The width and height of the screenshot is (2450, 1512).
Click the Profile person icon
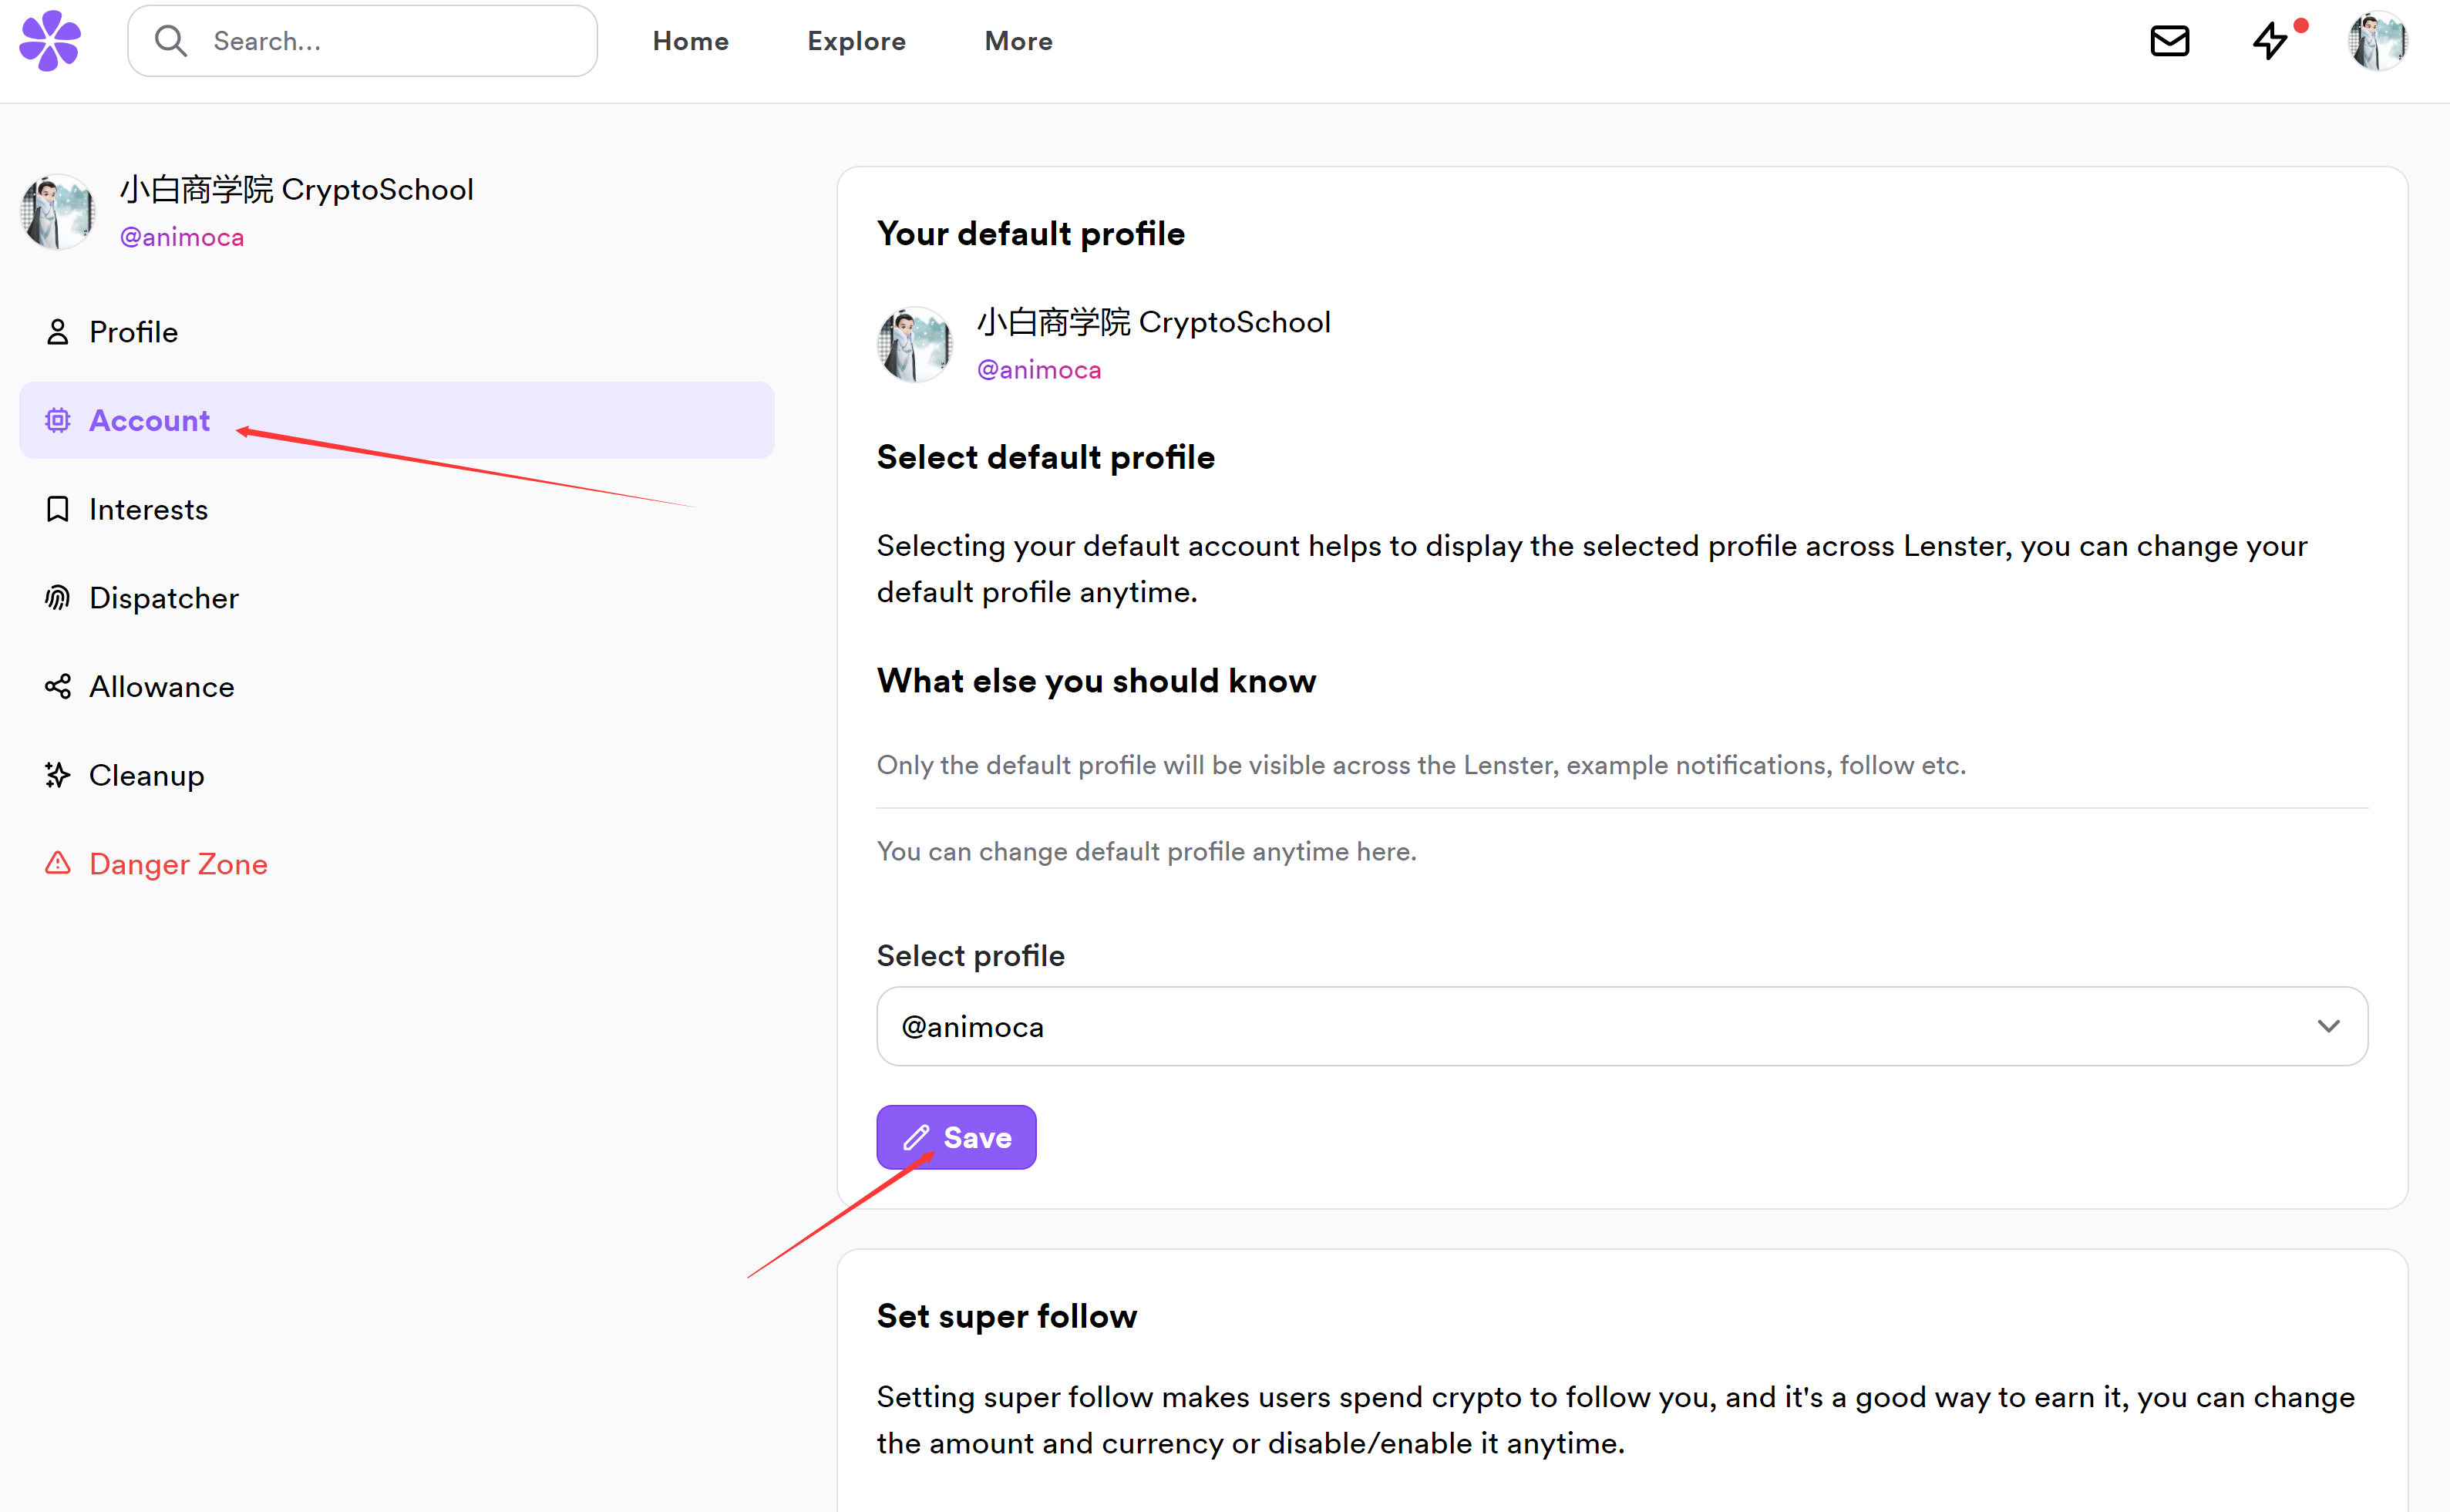[x=58, y=332]
